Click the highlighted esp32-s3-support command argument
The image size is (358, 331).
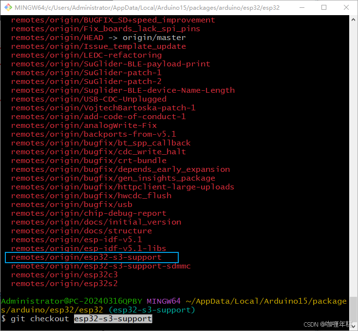coord(113,319)
